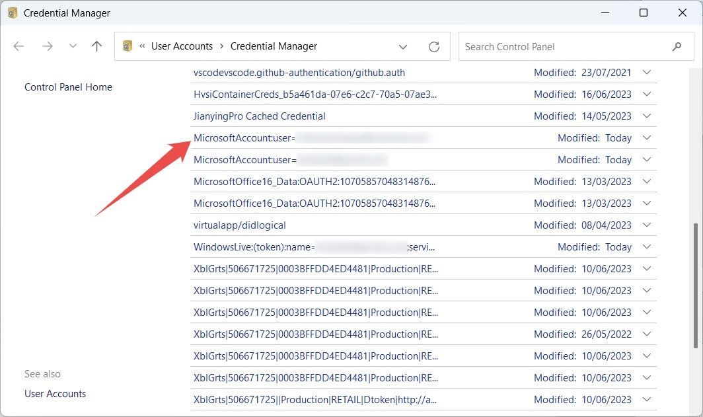This screenshot has width=703, height=417.
Task: Click the forward navigation arrow
Action: pos(47,46)
